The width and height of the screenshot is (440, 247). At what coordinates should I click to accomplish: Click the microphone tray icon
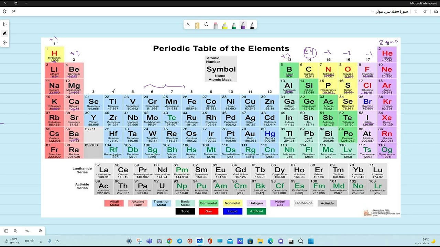coord(50,241)
